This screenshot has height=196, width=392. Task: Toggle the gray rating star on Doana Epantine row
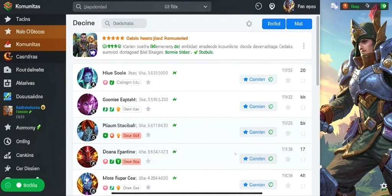tap(288, 159)
